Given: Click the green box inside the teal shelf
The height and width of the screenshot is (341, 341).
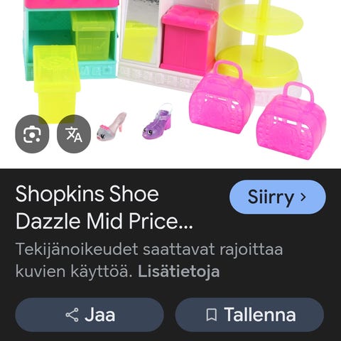Looking at the screenshot, I should point(93,36).
